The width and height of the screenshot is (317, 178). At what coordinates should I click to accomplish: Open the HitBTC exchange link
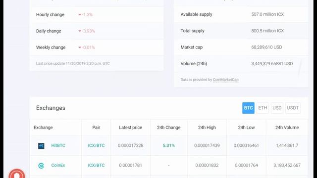pyautogui.click(x=58, y=145)
